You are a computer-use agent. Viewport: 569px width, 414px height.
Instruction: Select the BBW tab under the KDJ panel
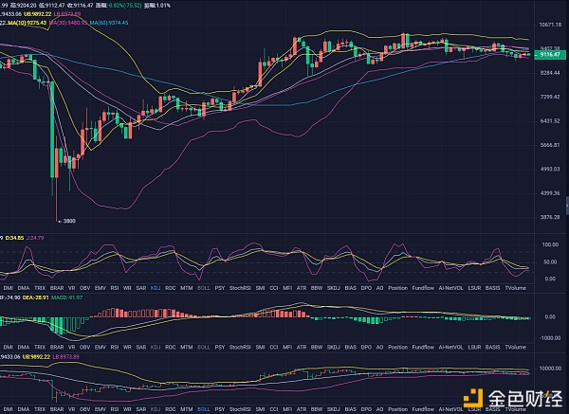(317, 288)
